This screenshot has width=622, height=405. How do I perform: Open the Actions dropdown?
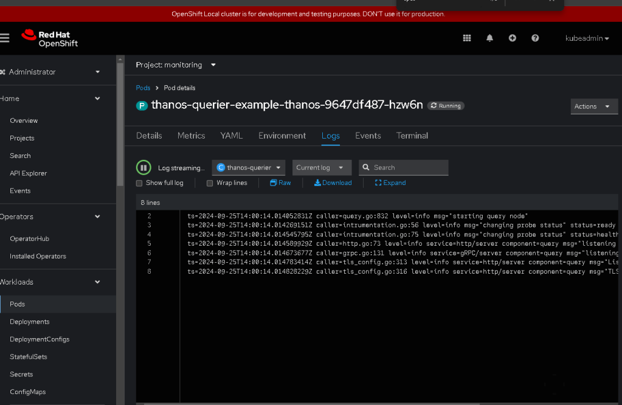pos(594,106)
